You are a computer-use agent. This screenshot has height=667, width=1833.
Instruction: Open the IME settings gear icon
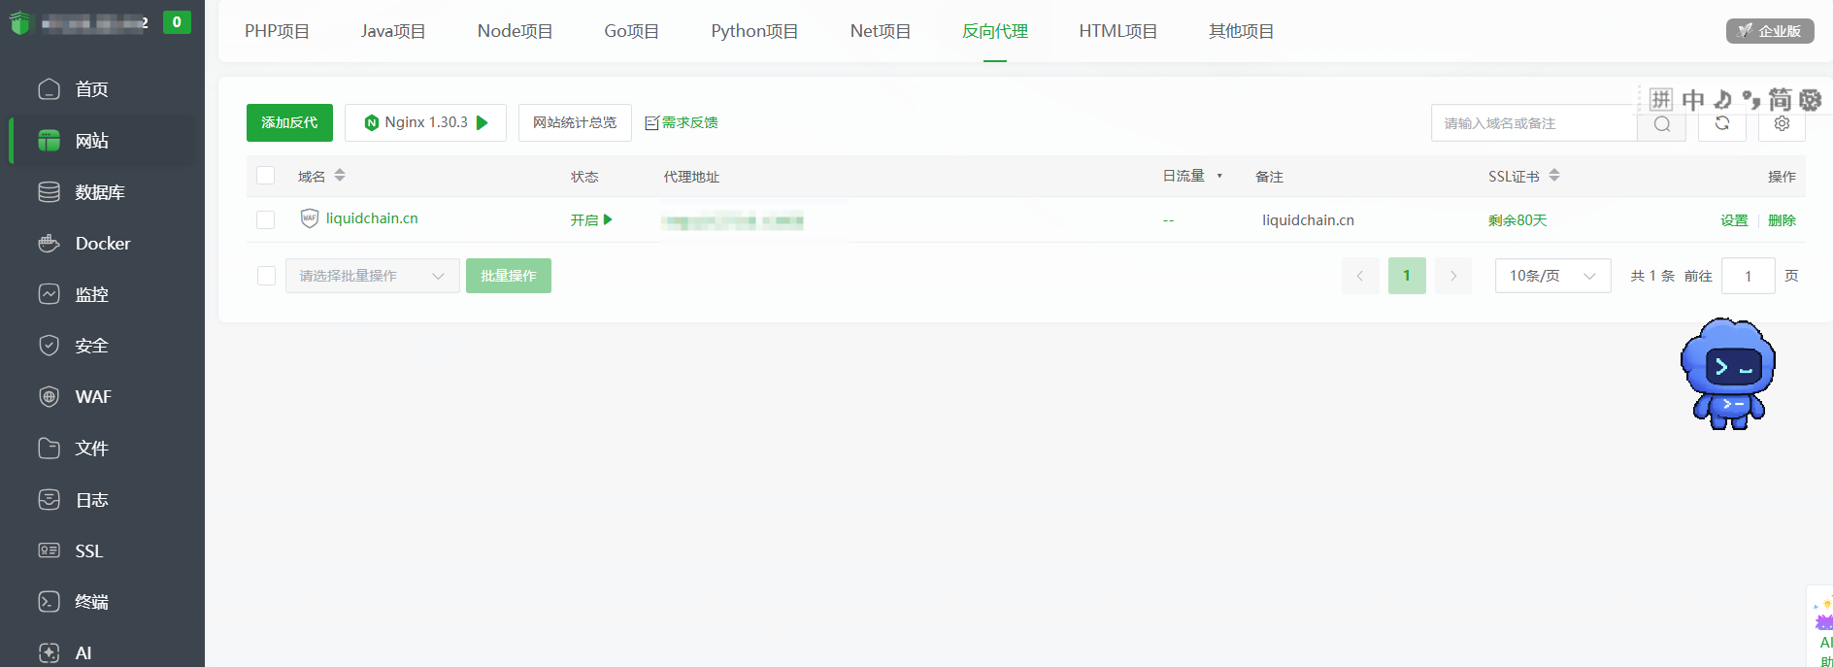tap(1810, 100)
